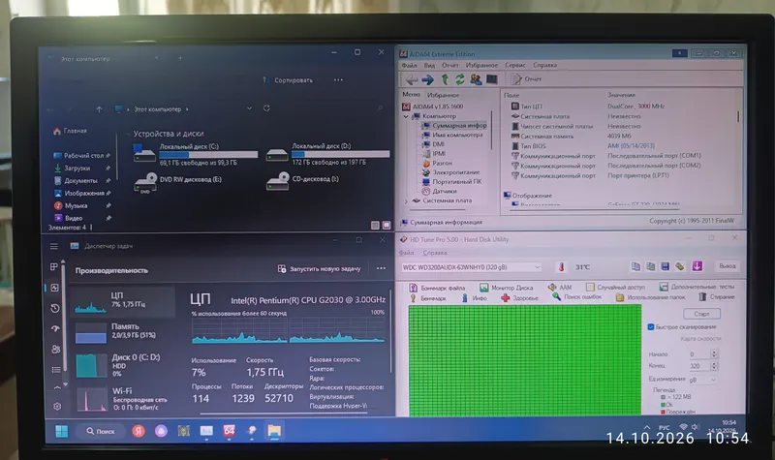Switch to Меню tab in AIDA64 side panel

[411, 94]
